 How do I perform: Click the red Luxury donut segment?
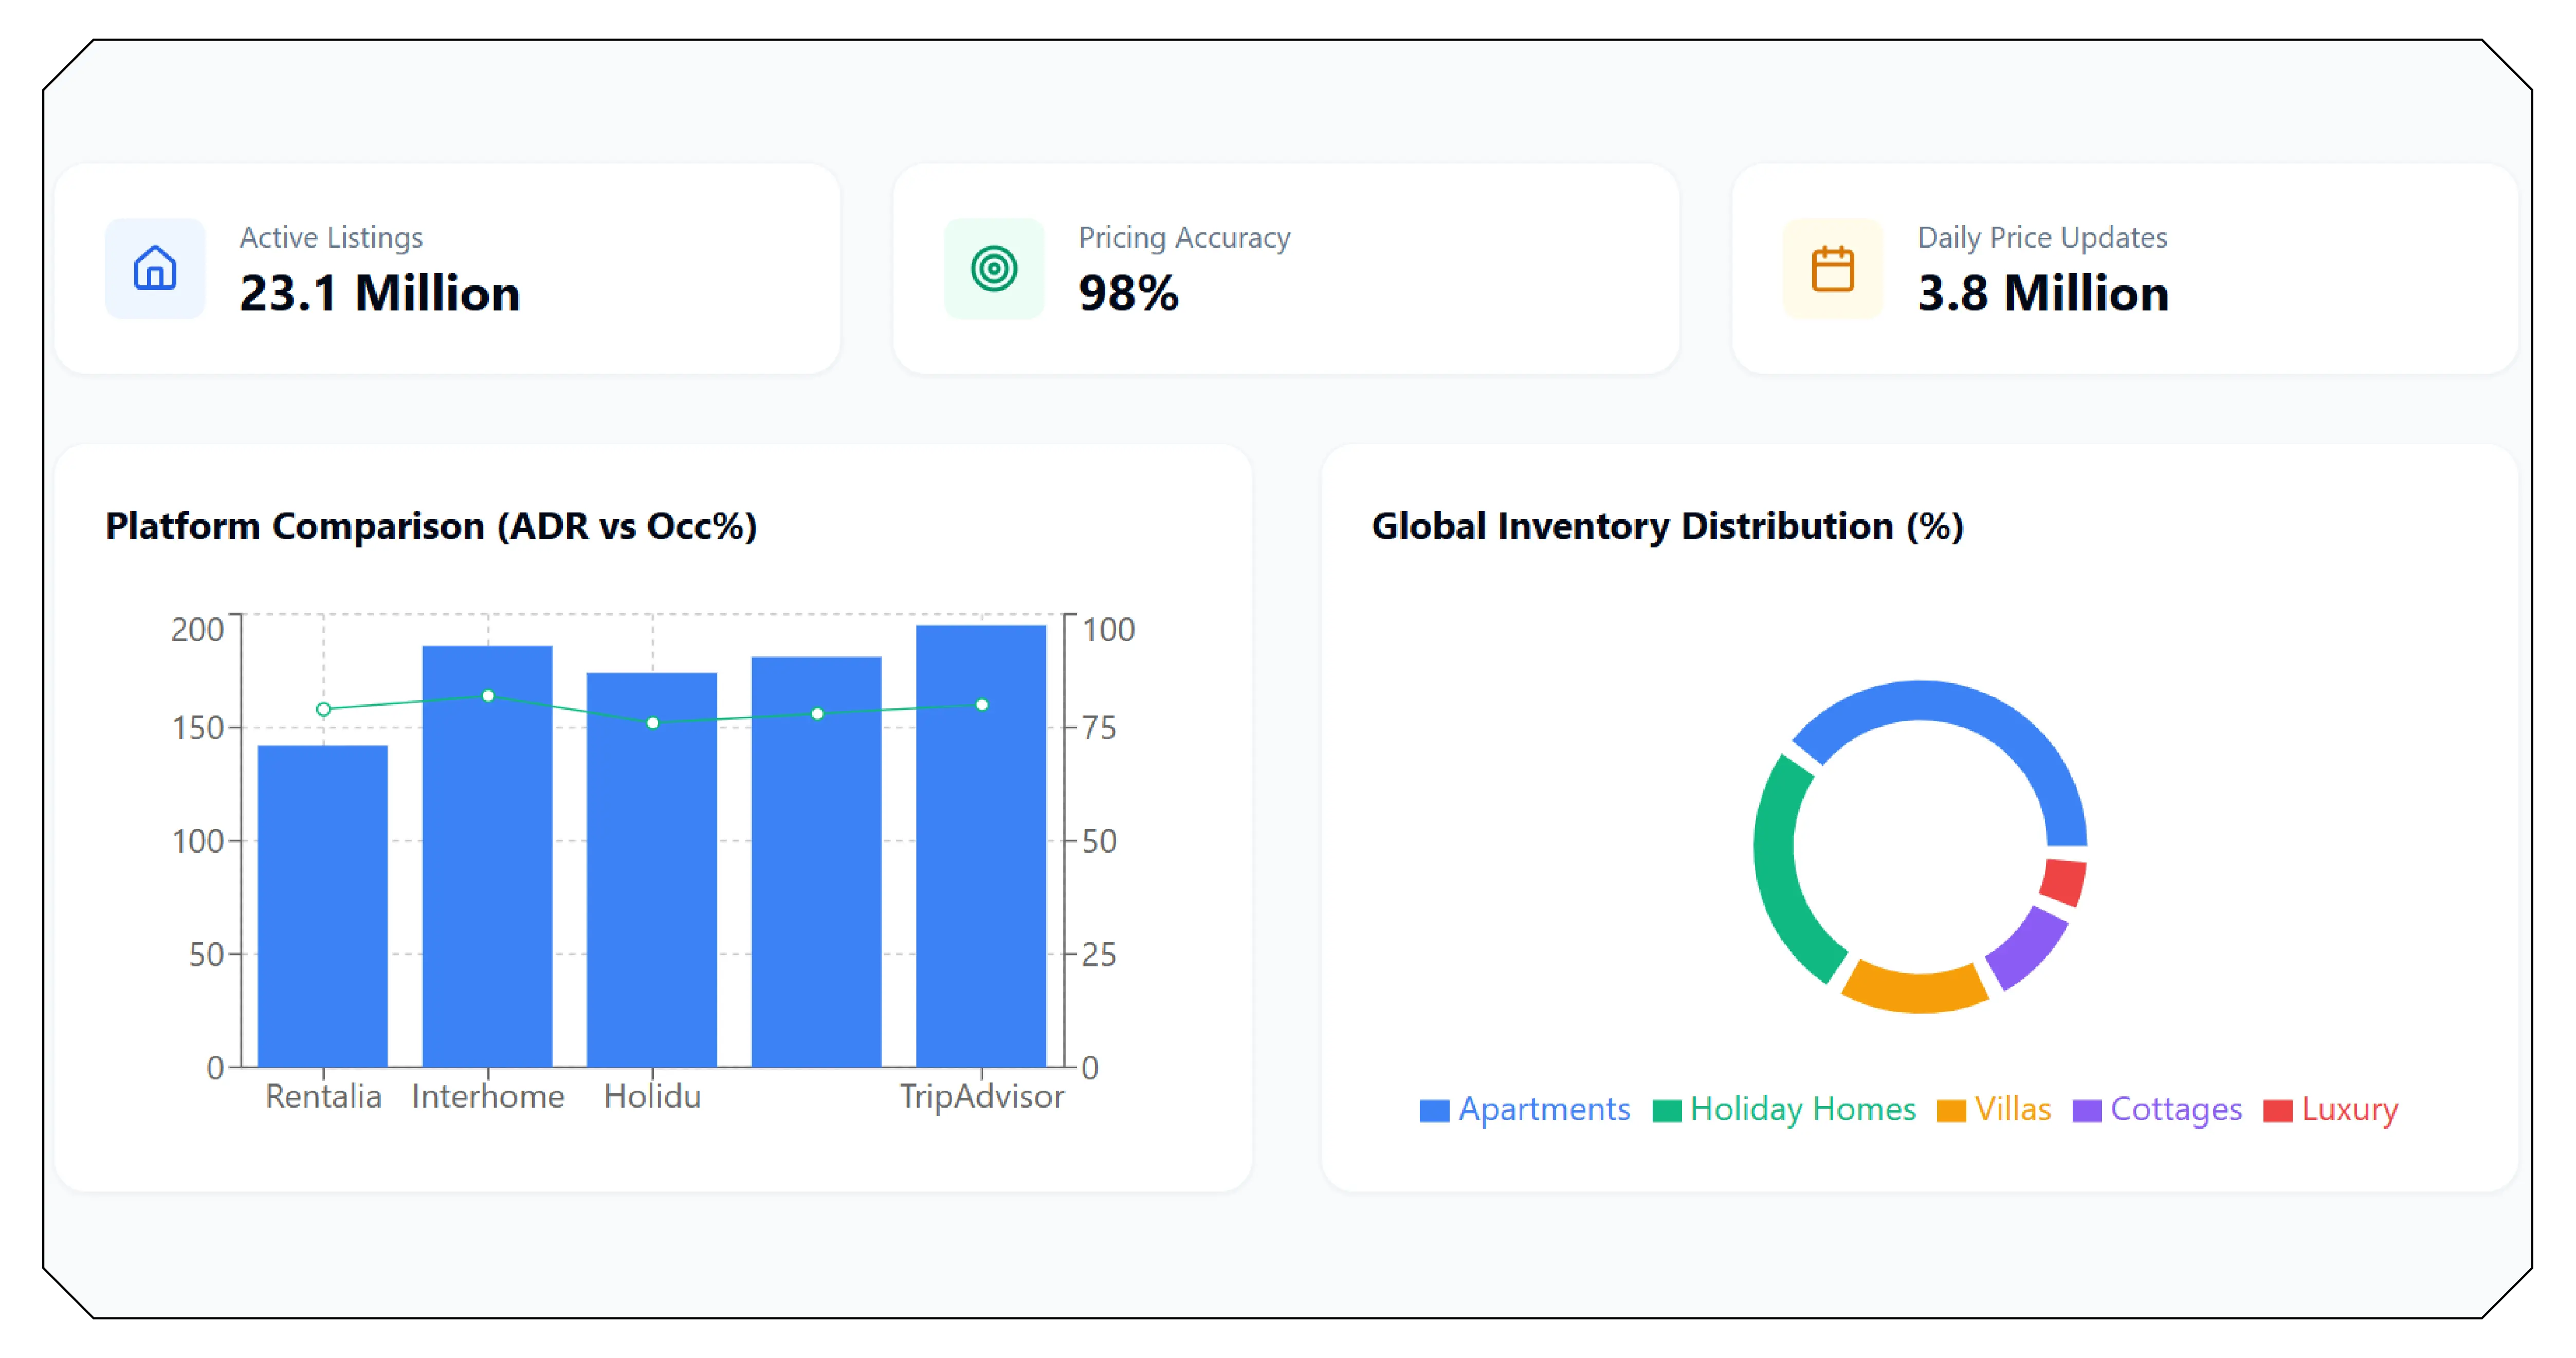pos(2064,882)
